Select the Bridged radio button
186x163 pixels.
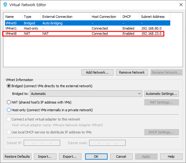[x=9, y=86]
